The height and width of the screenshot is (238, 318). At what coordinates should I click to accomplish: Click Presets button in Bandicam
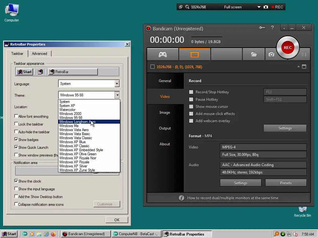(x=286, y=183)
